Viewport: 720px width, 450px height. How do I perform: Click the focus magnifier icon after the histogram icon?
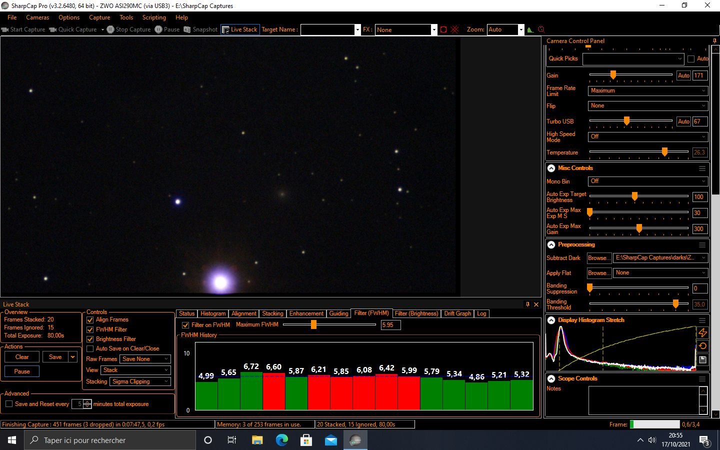pyautogui.click(x=541, y=29)
